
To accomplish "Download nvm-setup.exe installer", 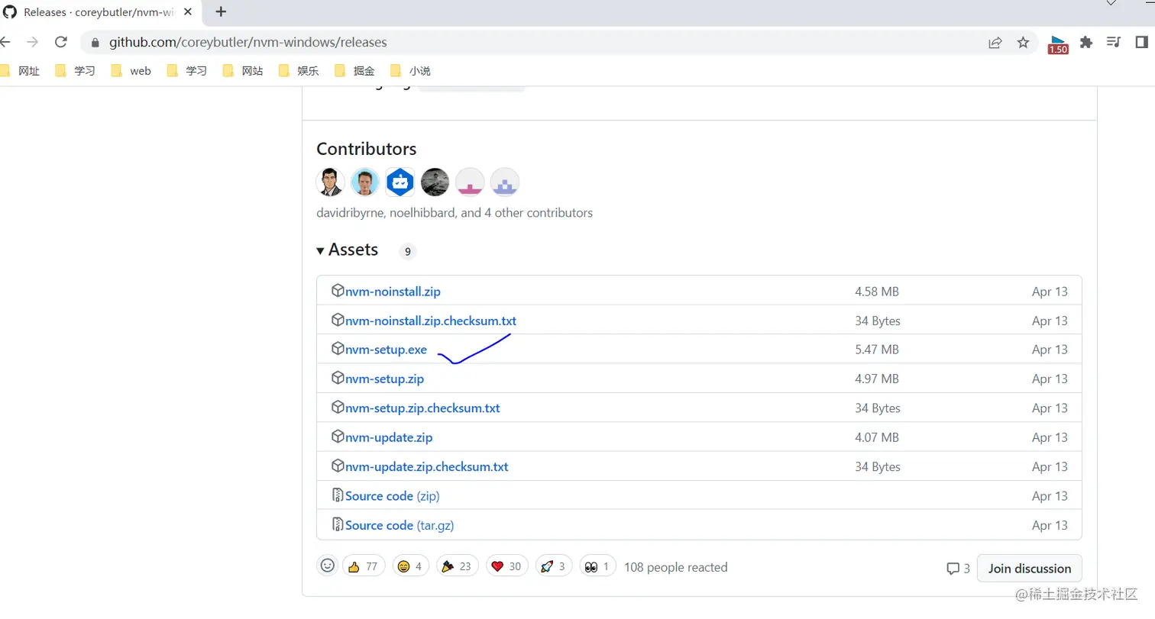I will tap(386, 350).
